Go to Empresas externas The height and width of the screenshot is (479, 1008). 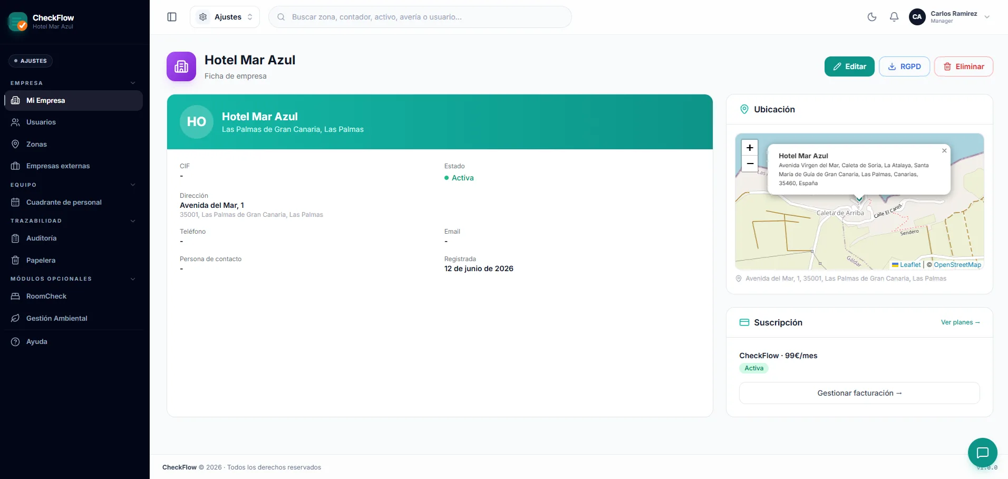[x=74, y=166]
